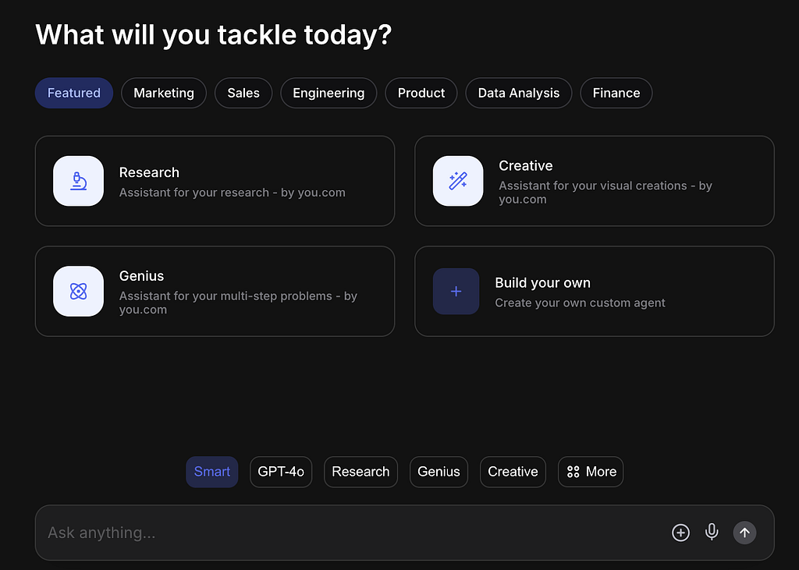
Task: Open the Build your own card
Action: point(595,292)
